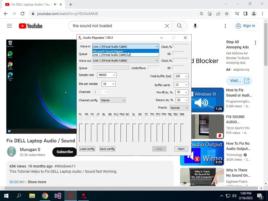268x201 pixels.
Task: Open the notification center icon
Action: click(260, 196)
